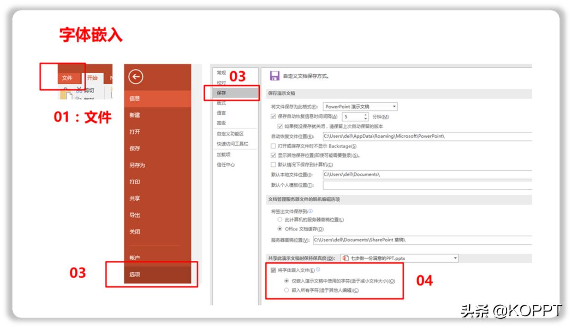Click 选项 in the Backstage menu
572x328 pixels.
(x=134, y=274)
